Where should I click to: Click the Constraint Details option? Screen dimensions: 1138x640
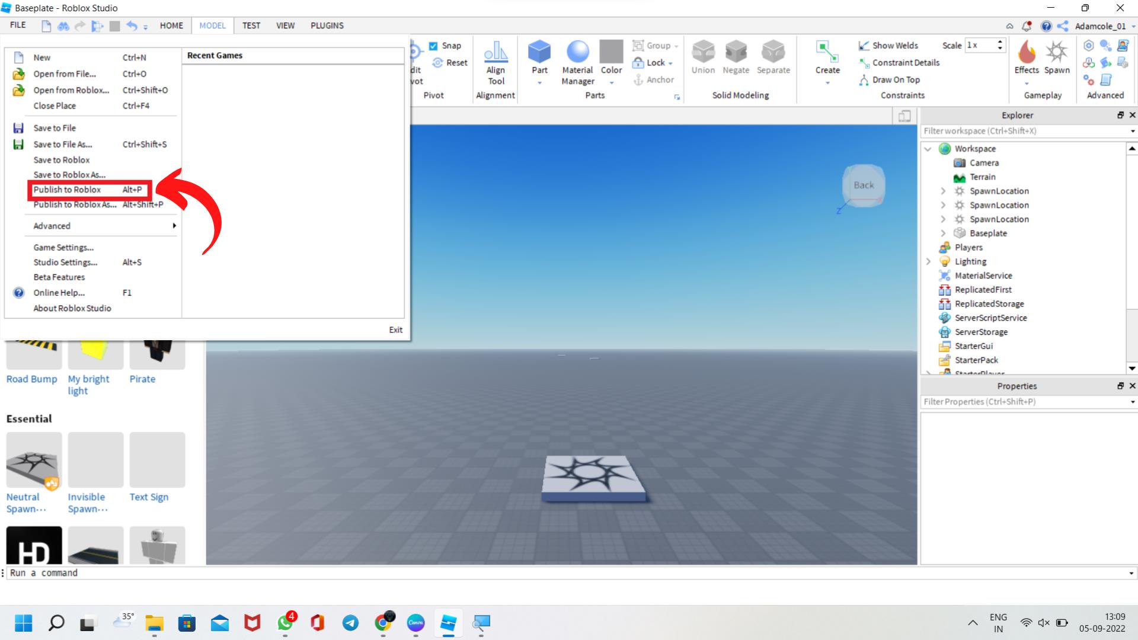pos(899,63)
